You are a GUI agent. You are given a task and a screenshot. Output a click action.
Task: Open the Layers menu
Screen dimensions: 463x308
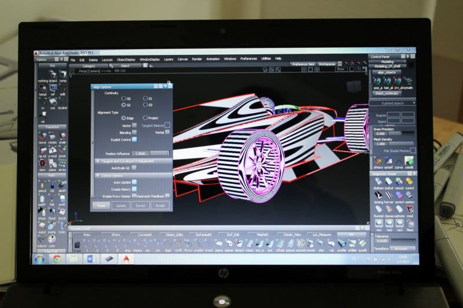coord(168,59)
